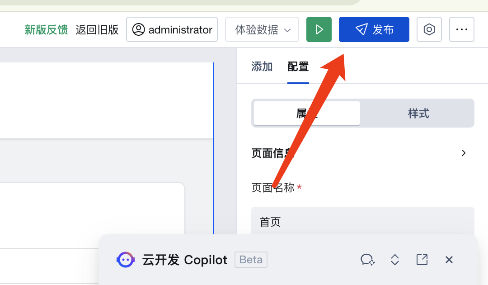The width and height of the screenshot is (488, 285).
Task: Select the 配置 tab
Action: tap(298, 66)
